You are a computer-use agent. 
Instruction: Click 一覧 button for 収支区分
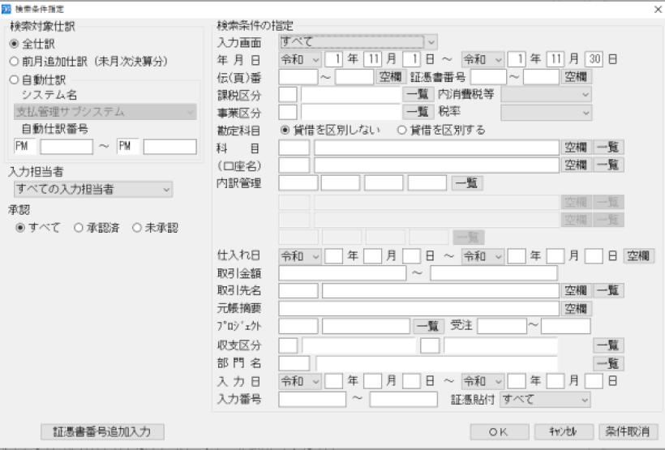click(608, 345)
